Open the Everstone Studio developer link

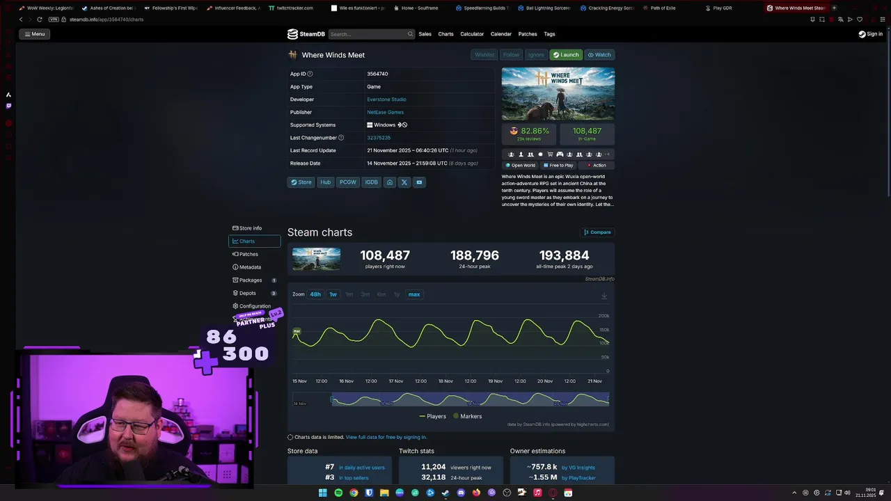click(x=386, y=100)
